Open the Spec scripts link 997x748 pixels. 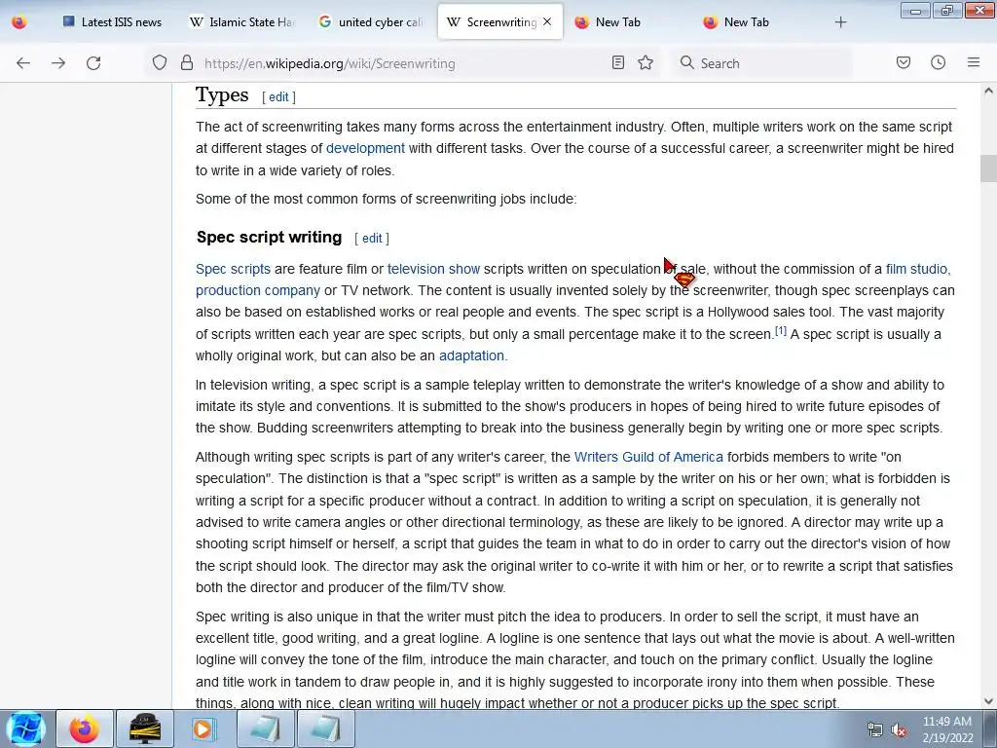coord(233,269)
